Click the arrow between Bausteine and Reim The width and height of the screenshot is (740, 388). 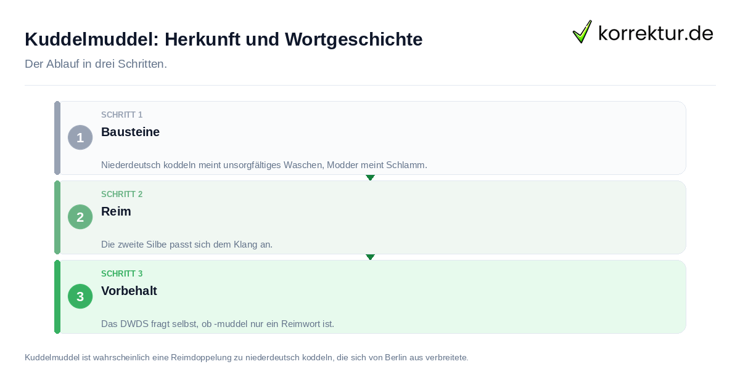coord(370,177)
